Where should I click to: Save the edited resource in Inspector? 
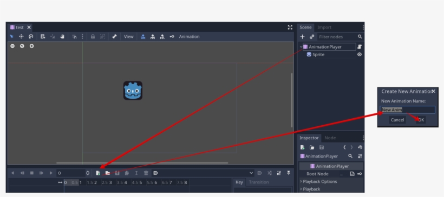(x=322, y=147)
